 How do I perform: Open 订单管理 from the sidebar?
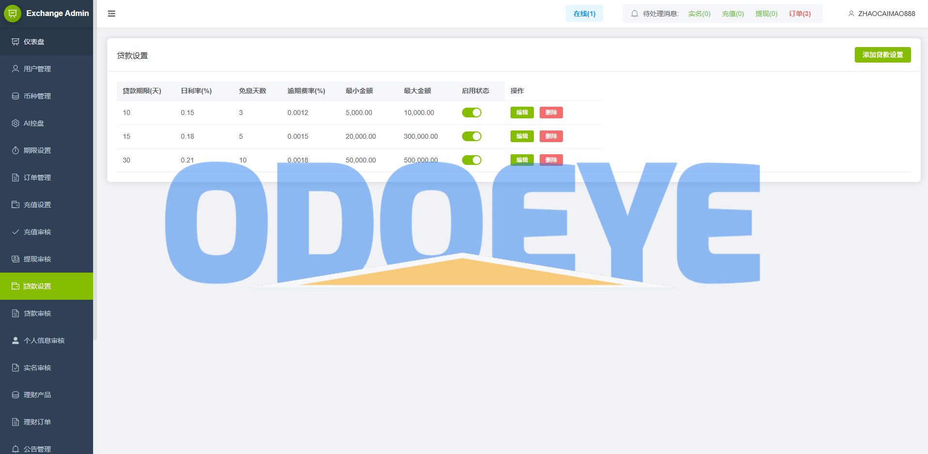tap(37, 178)
